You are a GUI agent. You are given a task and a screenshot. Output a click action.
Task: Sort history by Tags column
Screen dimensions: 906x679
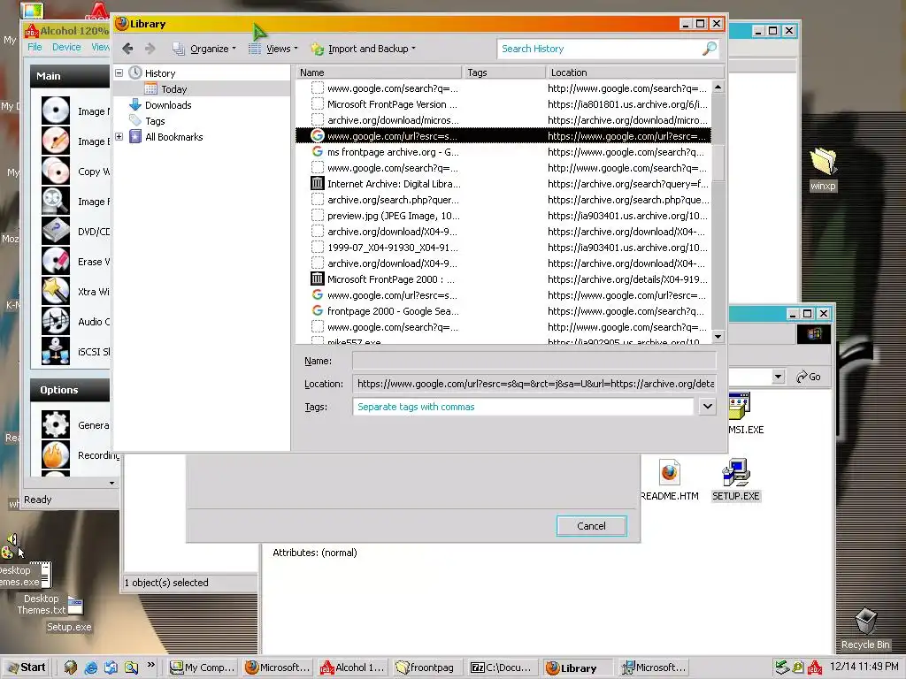tap(504, 72)
